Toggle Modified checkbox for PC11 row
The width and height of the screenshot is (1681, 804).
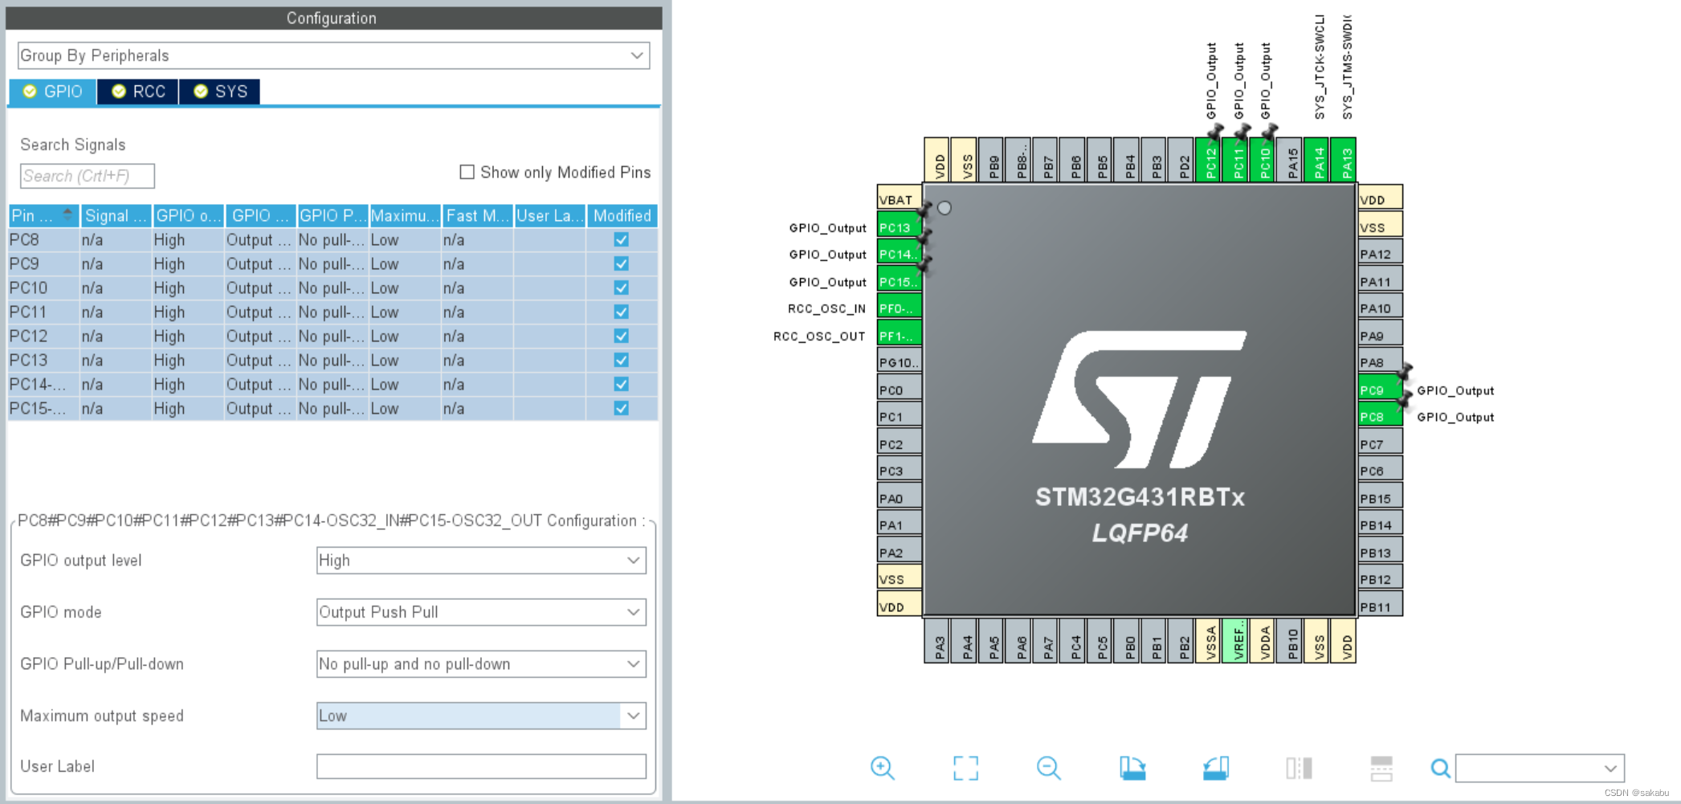click(621, 312)
